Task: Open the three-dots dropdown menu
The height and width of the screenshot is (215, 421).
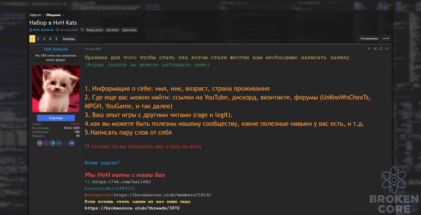Action: point(386,39)
